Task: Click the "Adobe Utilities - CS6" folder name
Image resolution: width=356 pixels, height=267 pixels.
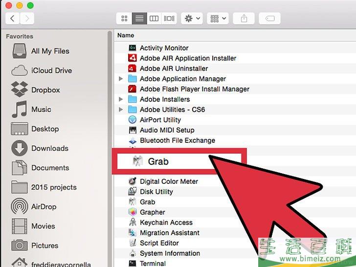Action: [x=173, y=110]
